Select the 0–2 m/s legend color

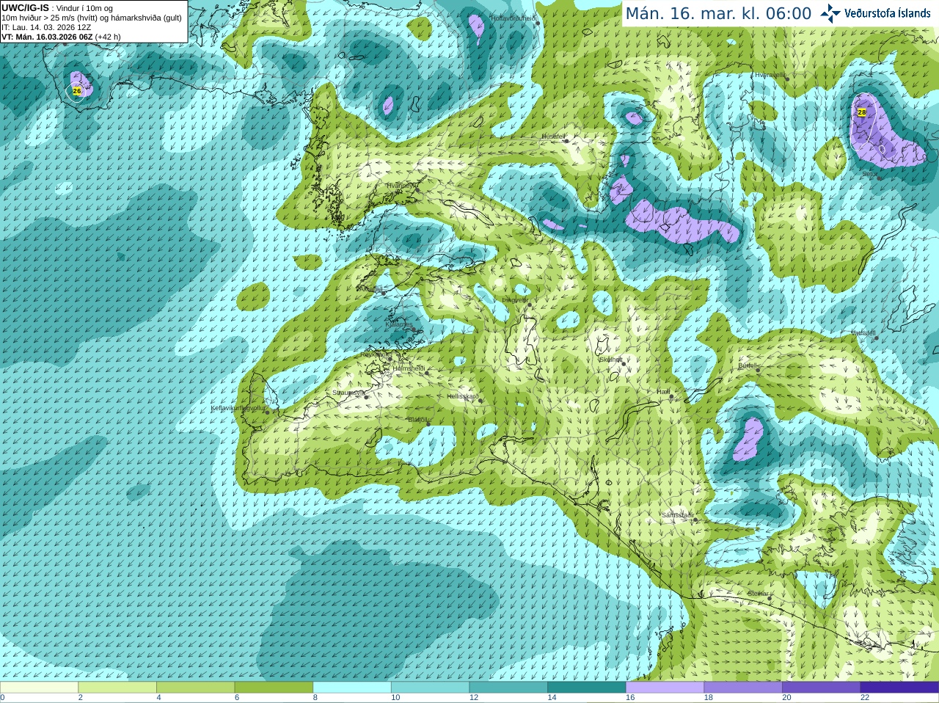click(x=39, y=688)
